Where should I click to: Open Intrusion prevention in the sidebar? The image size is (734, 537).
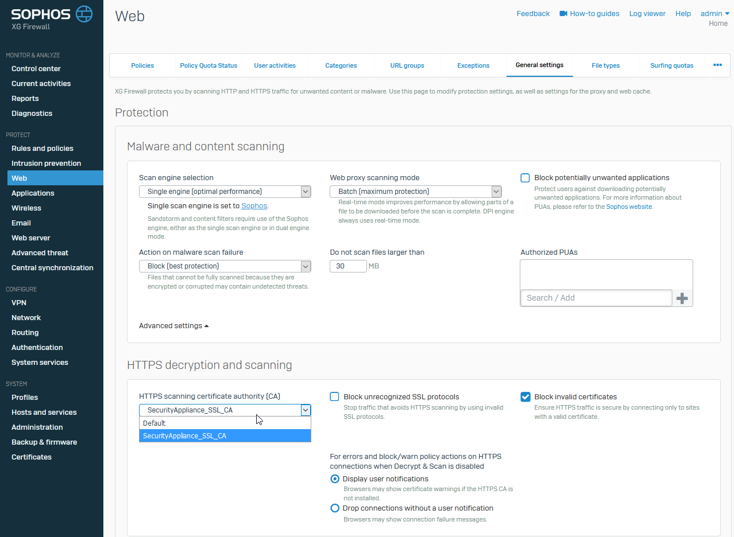click(x=46, y=164)
